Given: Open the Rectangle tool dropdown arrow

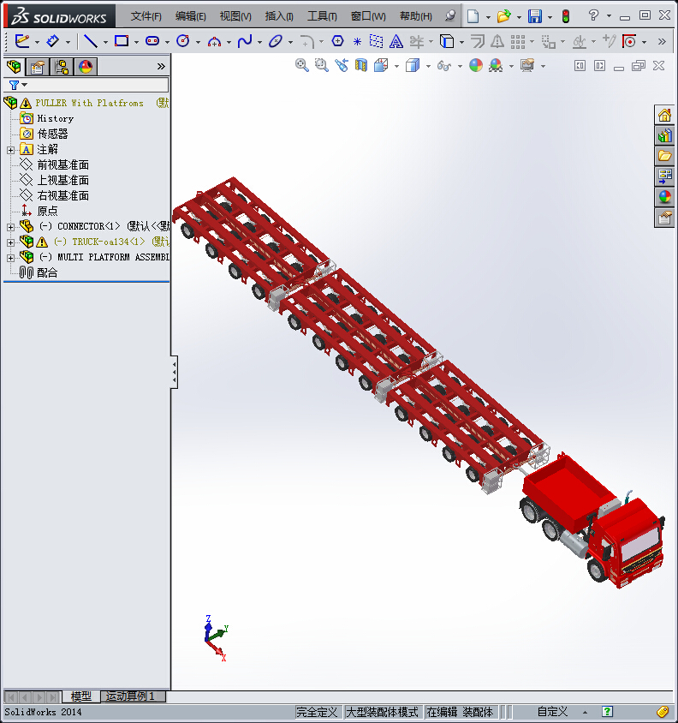Looking at the screenshot, I should 136,43.
